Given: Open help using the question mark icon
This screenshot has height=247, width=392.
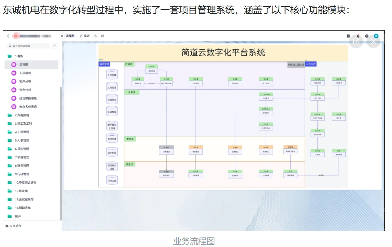Looking at the screenshot, I should [x=367, y=36].
